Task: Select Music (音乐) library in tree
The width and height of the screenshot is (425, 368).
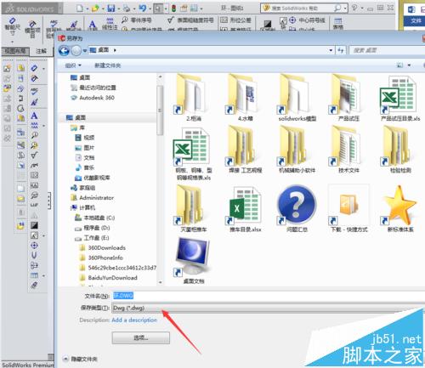Action: tap(85, 167)
